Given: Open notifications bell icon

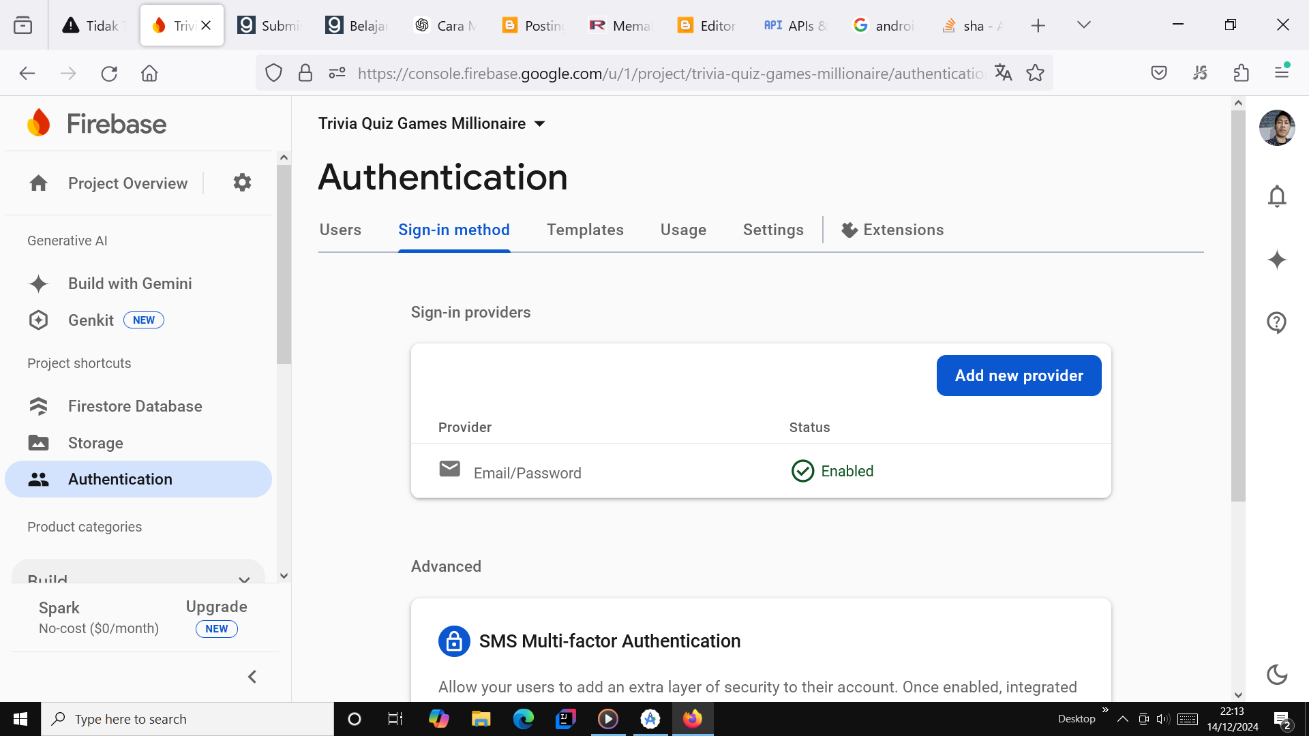Looking at the screenshot, I should pyautogui.click(x=1276, y=196).
